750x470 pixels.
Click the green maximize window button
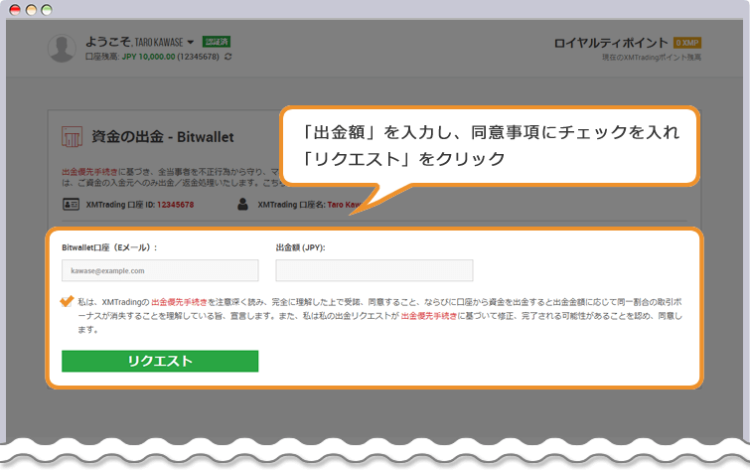coord(47,10)
